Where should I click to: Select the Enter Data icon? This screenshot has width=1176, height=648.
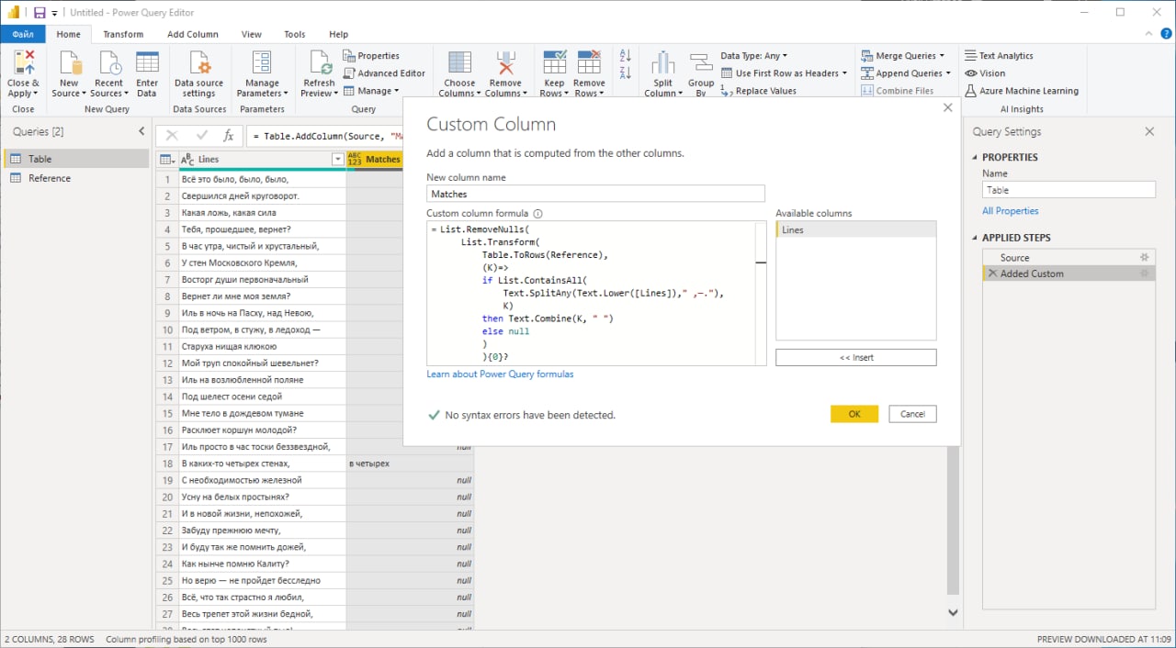click(x=147, y=74)
